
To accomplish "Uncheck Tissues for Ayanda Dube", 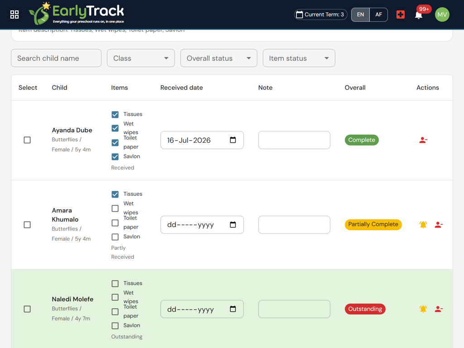I will tap(115, 115).
